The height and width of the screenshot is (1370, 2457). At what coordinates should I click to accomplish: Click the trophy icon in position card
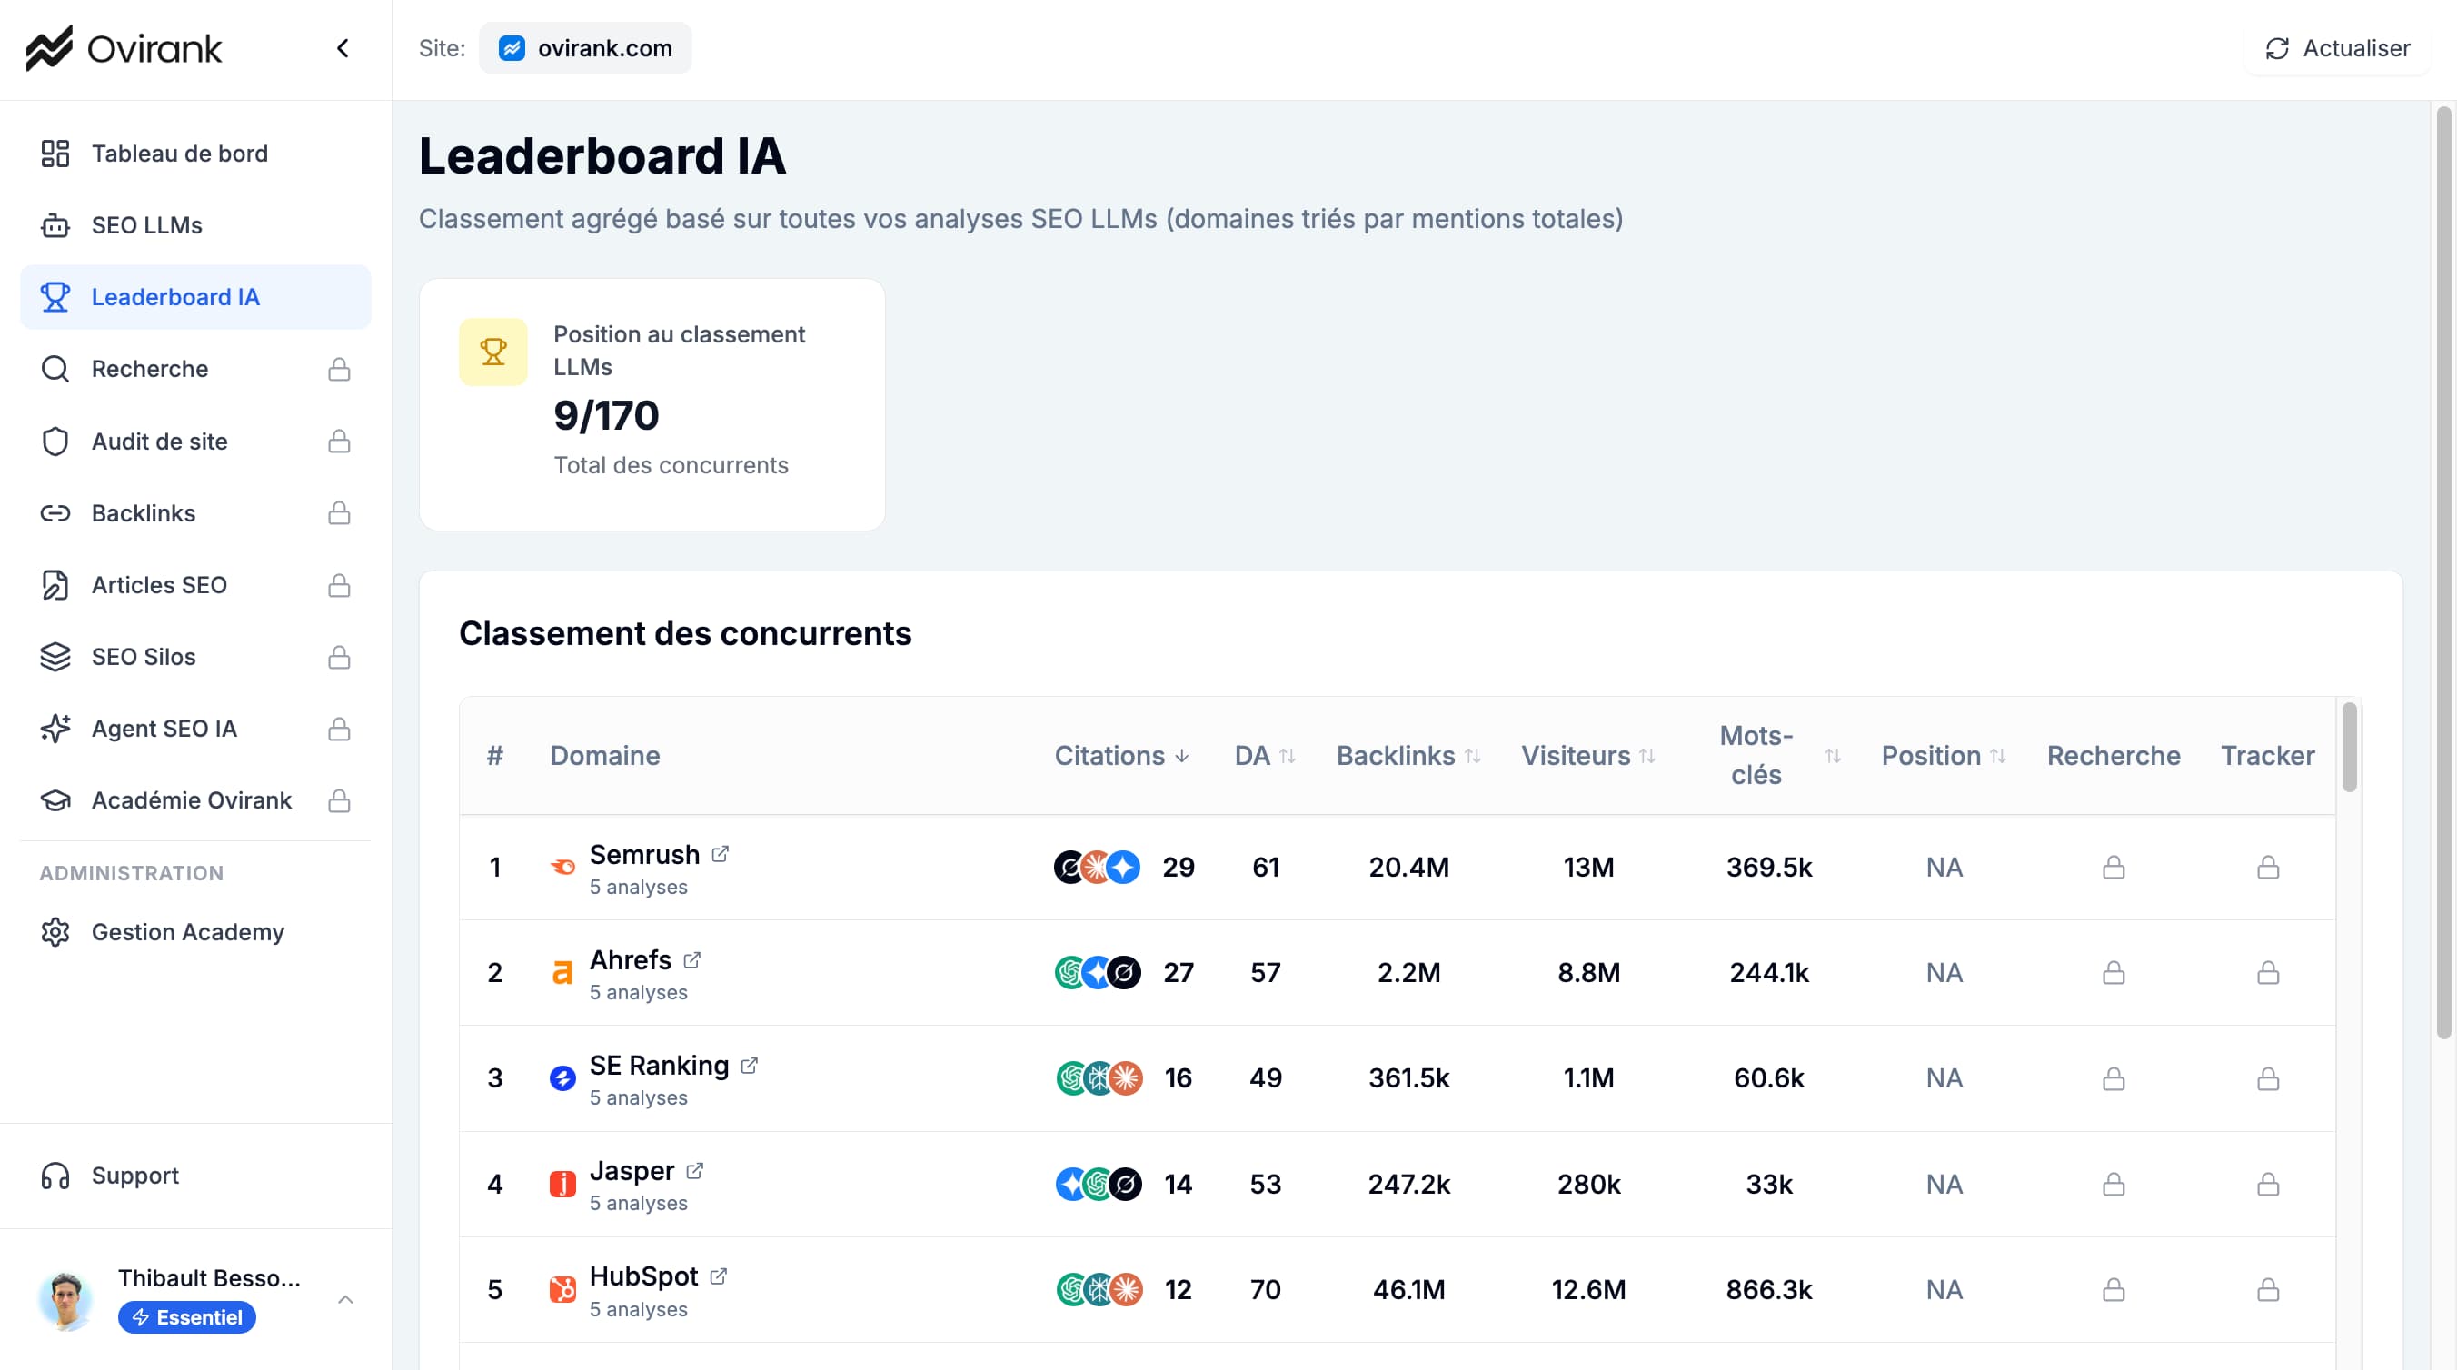[x=492, y=352]
